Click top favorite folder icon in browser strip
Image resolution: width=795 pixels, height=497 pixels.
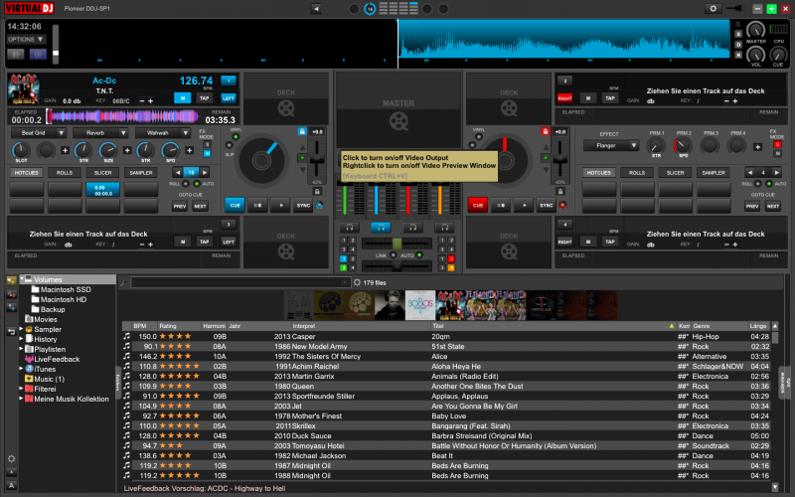pyautogui.click(x=11, y=280)
